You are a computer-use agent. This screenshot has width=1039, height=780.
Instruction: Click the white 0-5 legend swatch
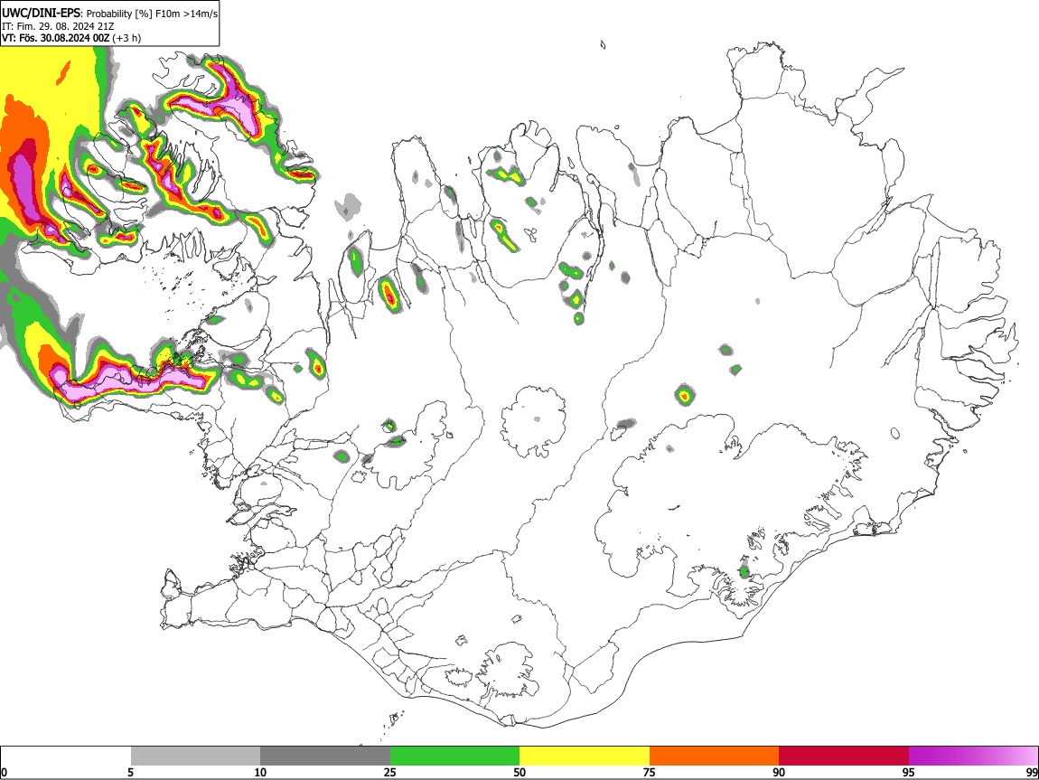pyautogui.click(x=66, y=757)
